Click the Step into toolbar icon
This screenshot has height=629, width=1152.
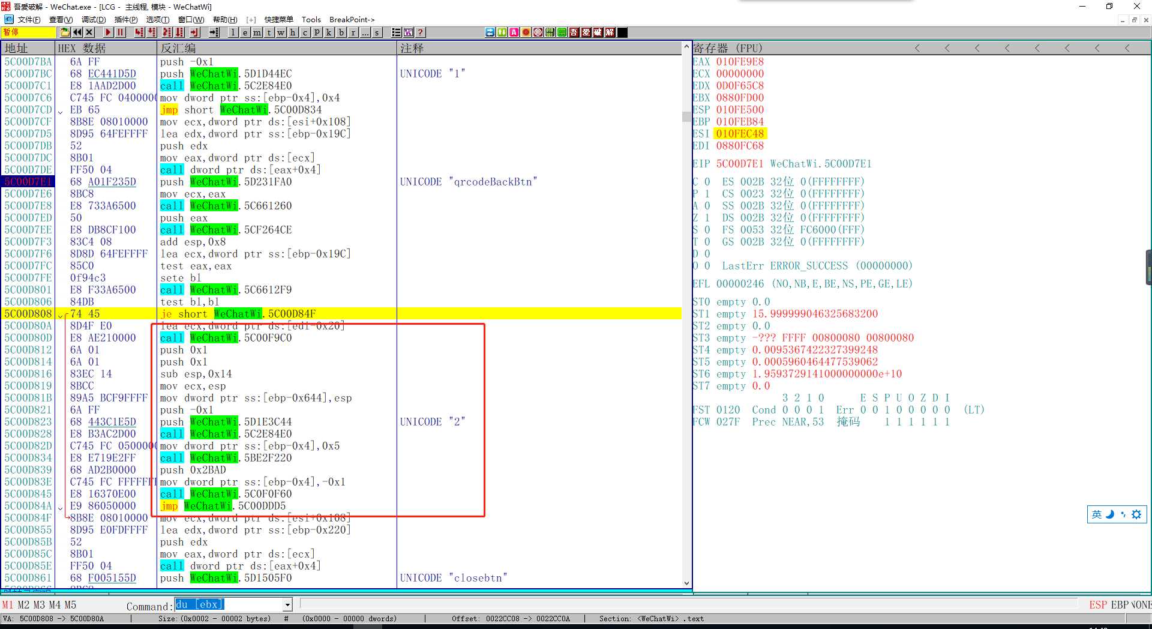tap(139, 32)
